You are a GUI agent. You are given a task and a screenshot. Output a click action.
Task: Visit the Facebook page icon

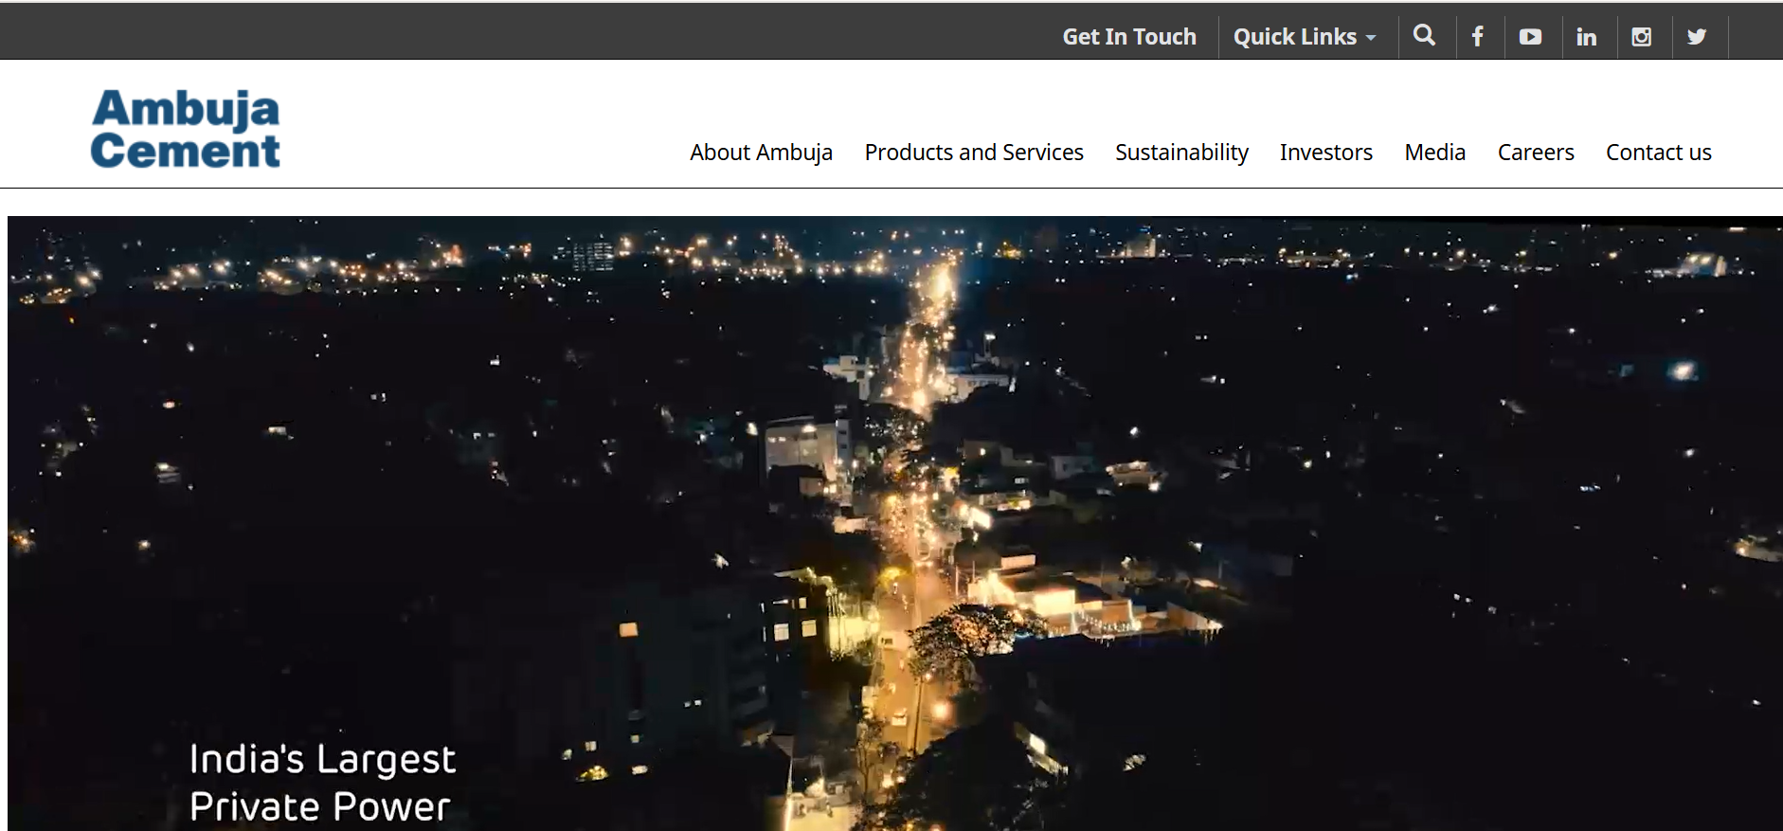1477,36
